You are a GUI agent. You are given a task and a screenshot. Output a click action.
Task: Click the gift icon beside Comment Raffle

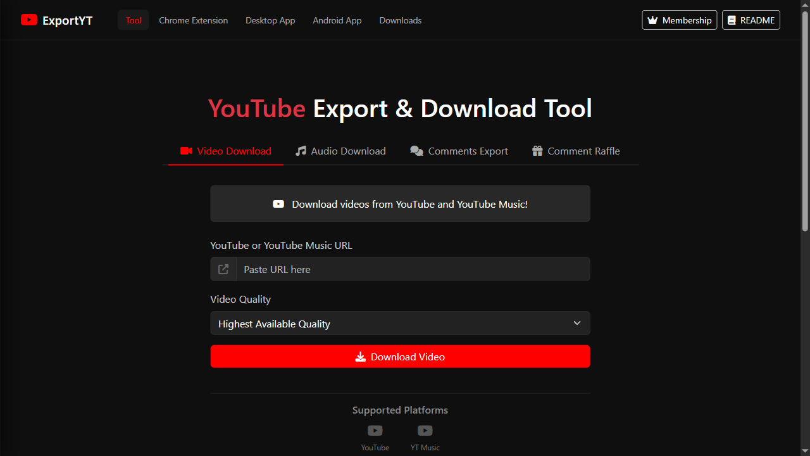pyautogui.click(x=537, y=151)
